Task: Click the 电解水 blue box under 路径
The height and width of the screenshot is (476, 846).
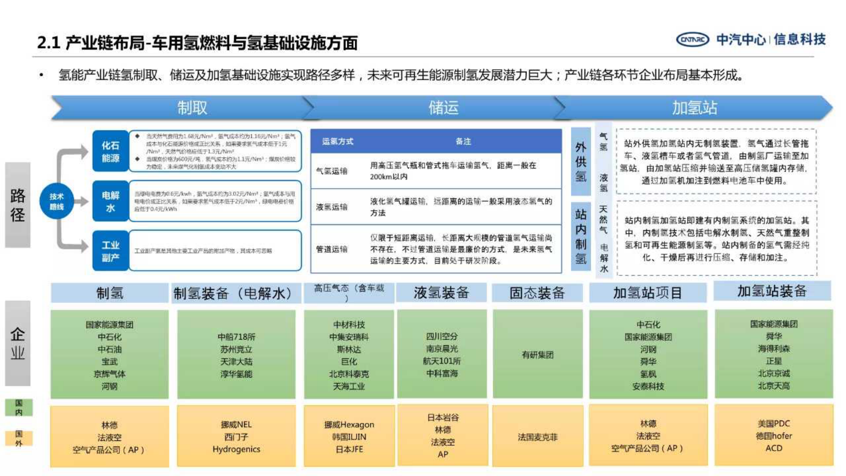Action: click(111, 201)
